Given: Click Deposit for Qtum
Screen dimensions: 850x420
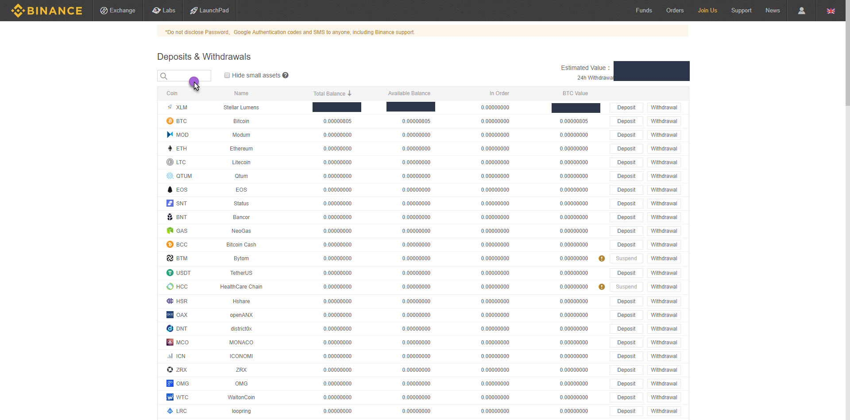Looking at the screenshot, I should [x=626, y=176].
